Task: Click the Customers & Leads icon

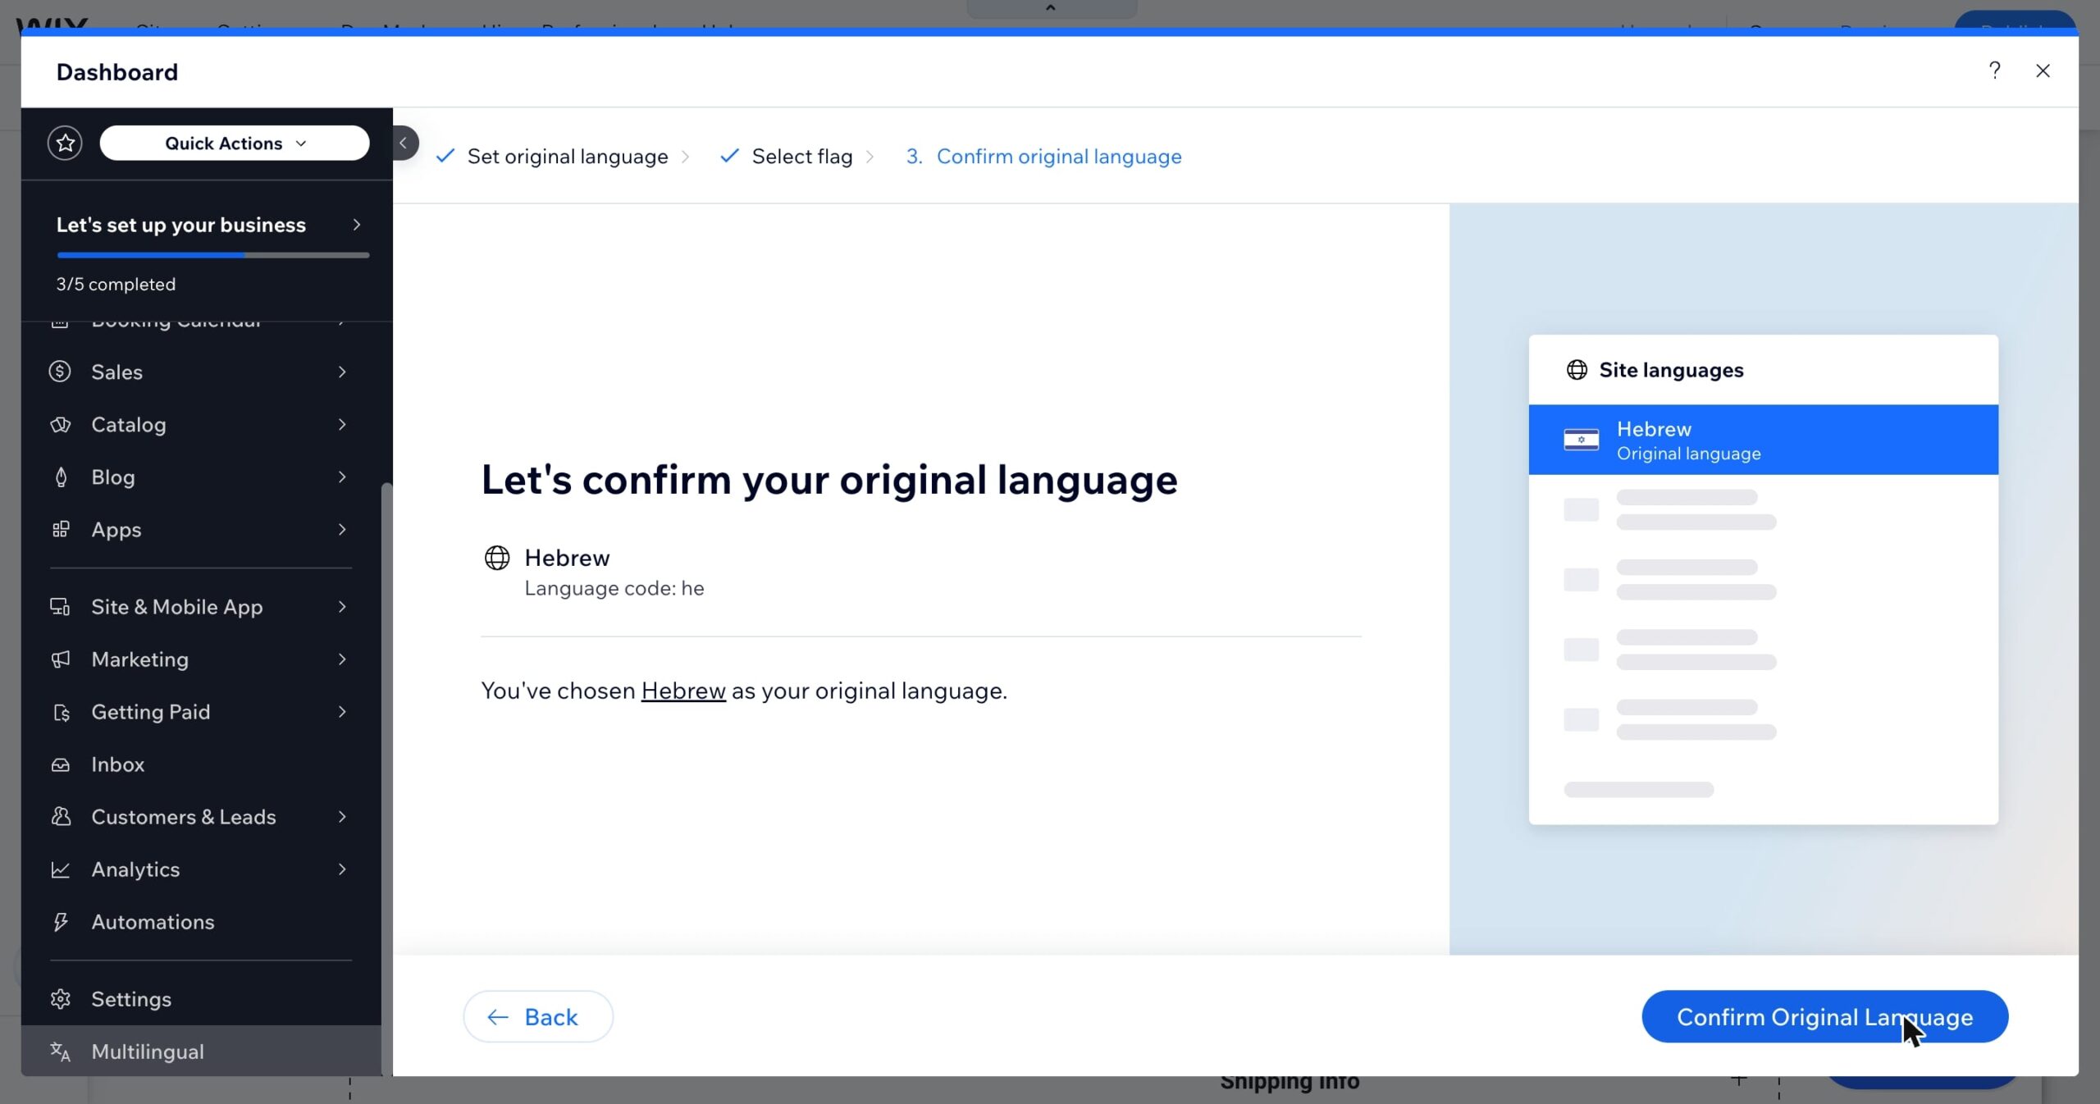Action: point(60,817)
